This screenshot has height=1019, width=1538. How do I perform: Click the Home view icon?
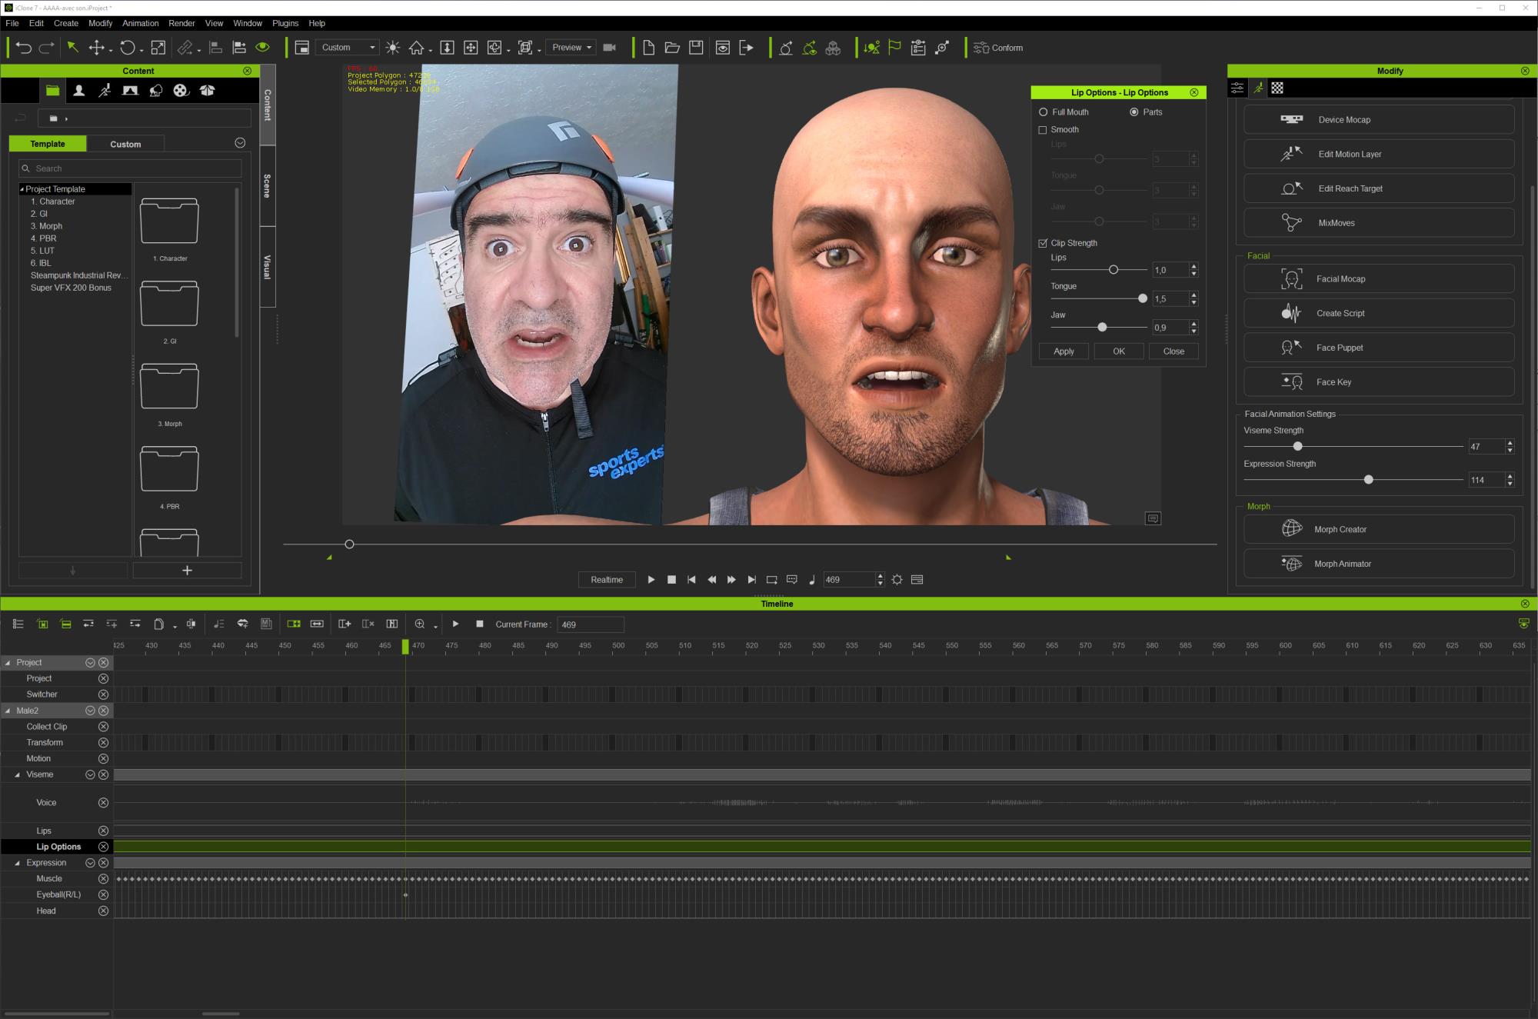tap(417, 48)
